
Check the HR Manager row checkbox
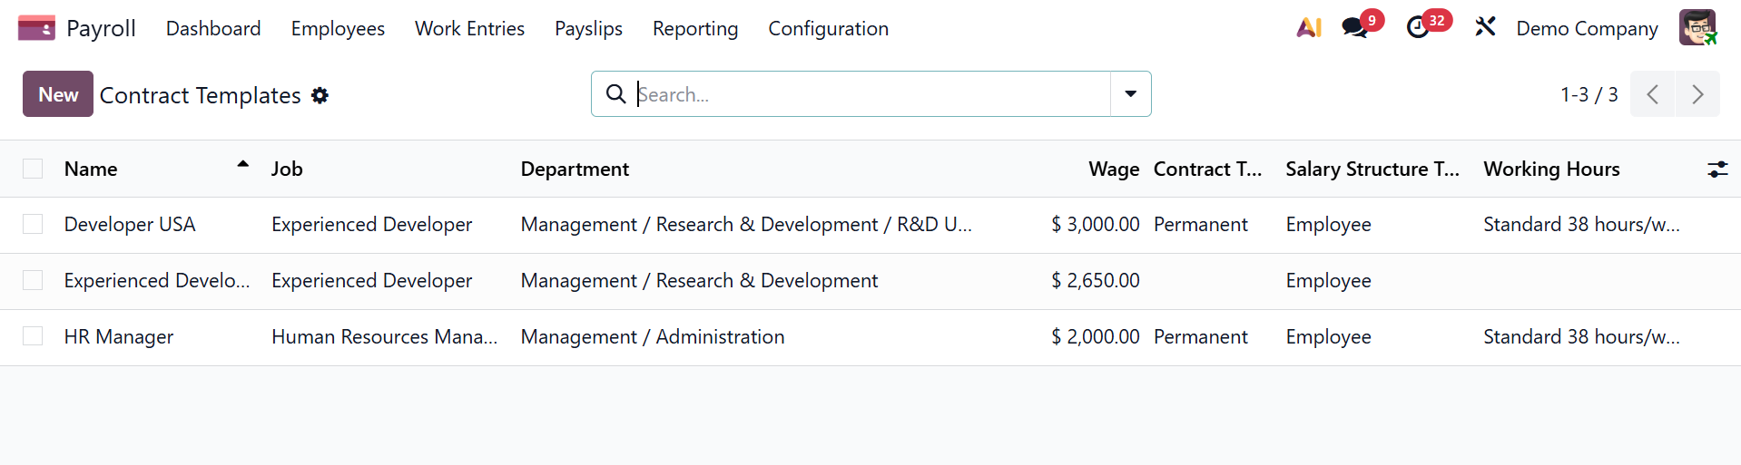pyautogui.click(x=33, y=337)
